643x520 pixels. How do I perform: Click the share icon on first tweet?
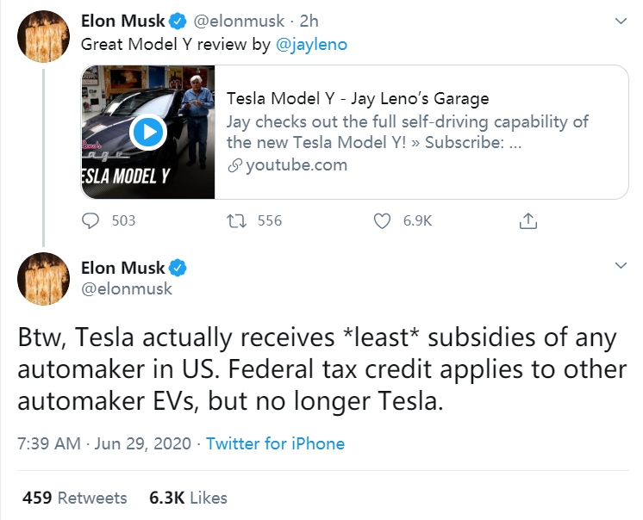(x=528, y=221)
